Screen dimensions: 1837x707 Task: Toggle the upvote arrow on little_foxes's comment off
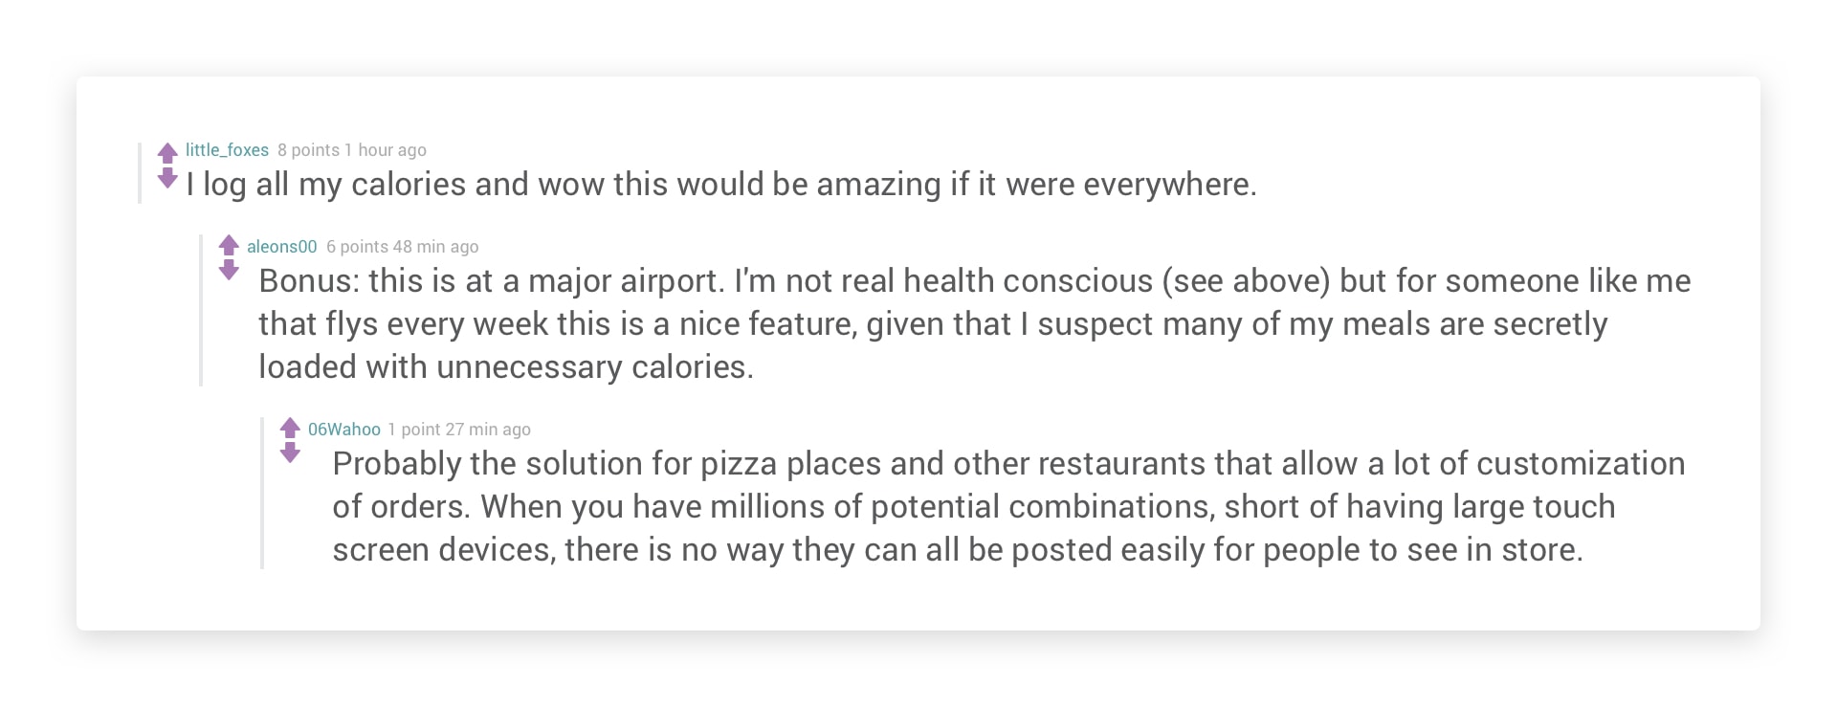pos(166,152)
